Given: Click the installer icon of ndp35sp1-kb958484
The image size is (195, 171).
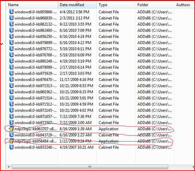Looking at the screenshot, I should 11,141.
